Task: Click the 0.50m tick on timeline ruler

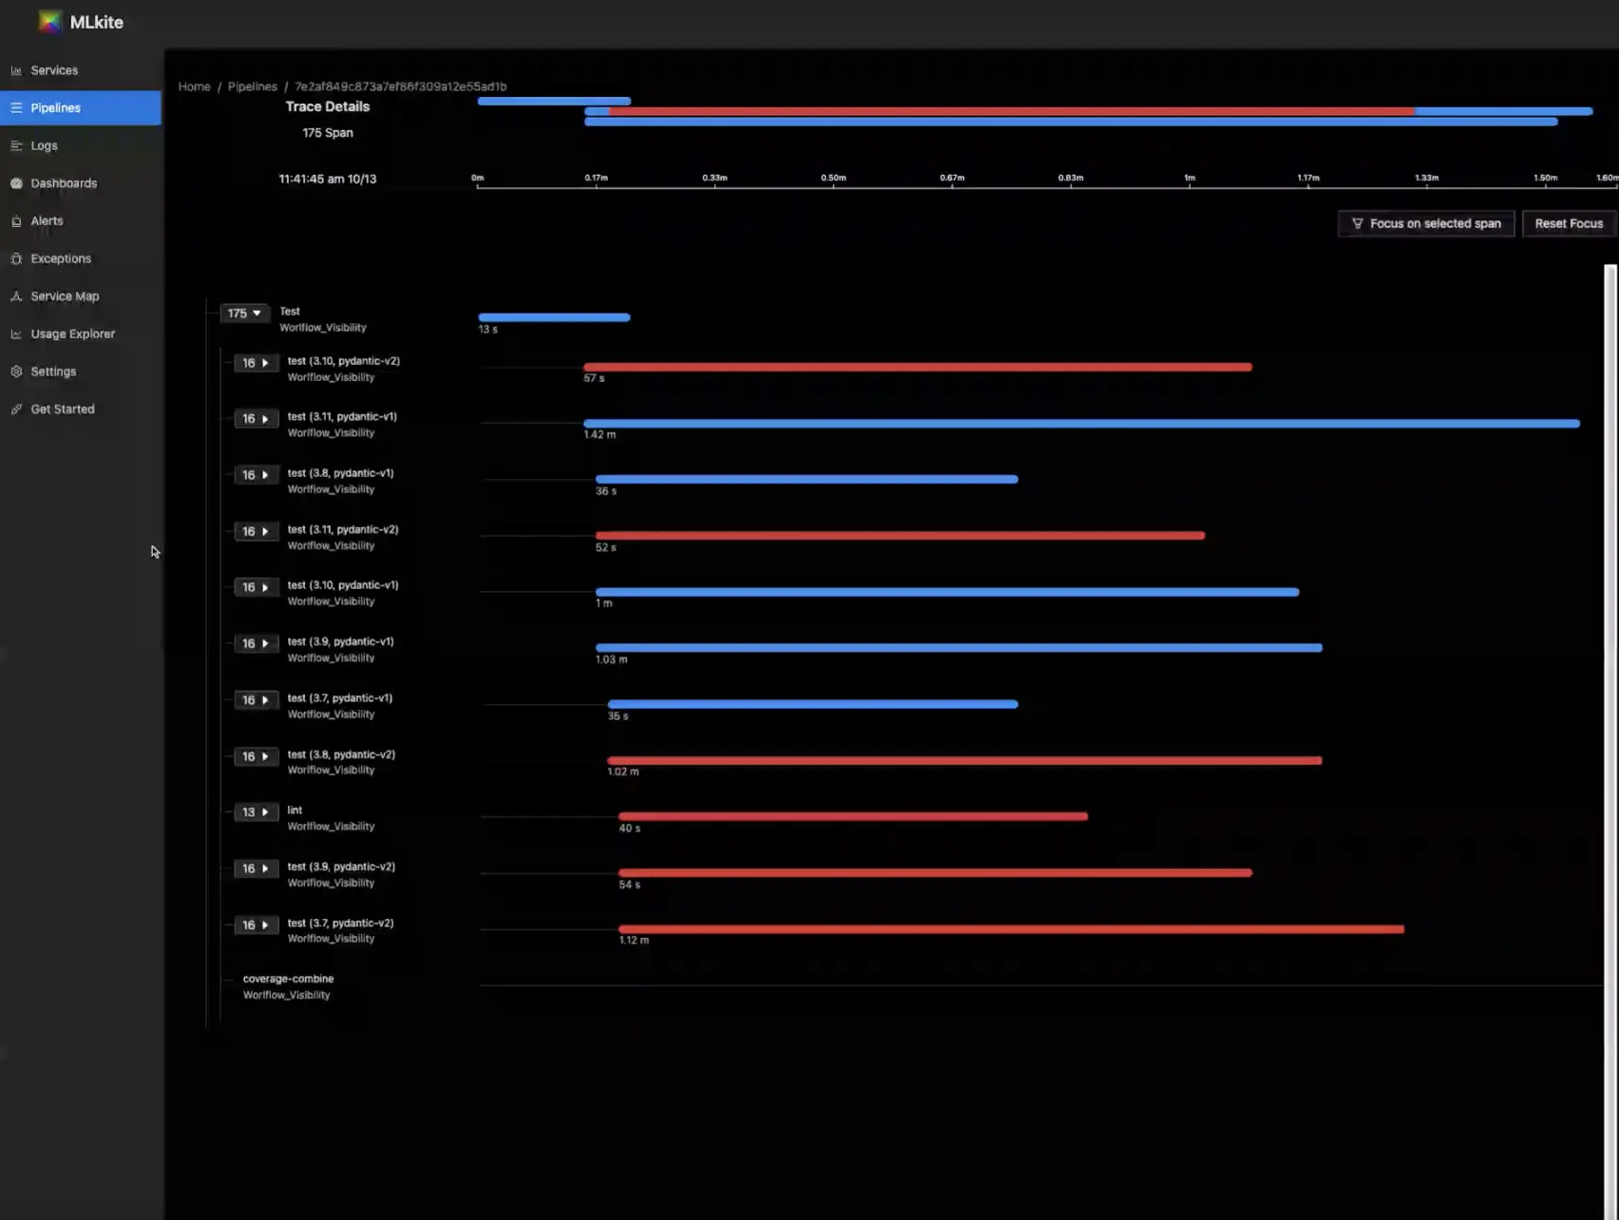Action: pyautogui.click(x=833, y=178)
